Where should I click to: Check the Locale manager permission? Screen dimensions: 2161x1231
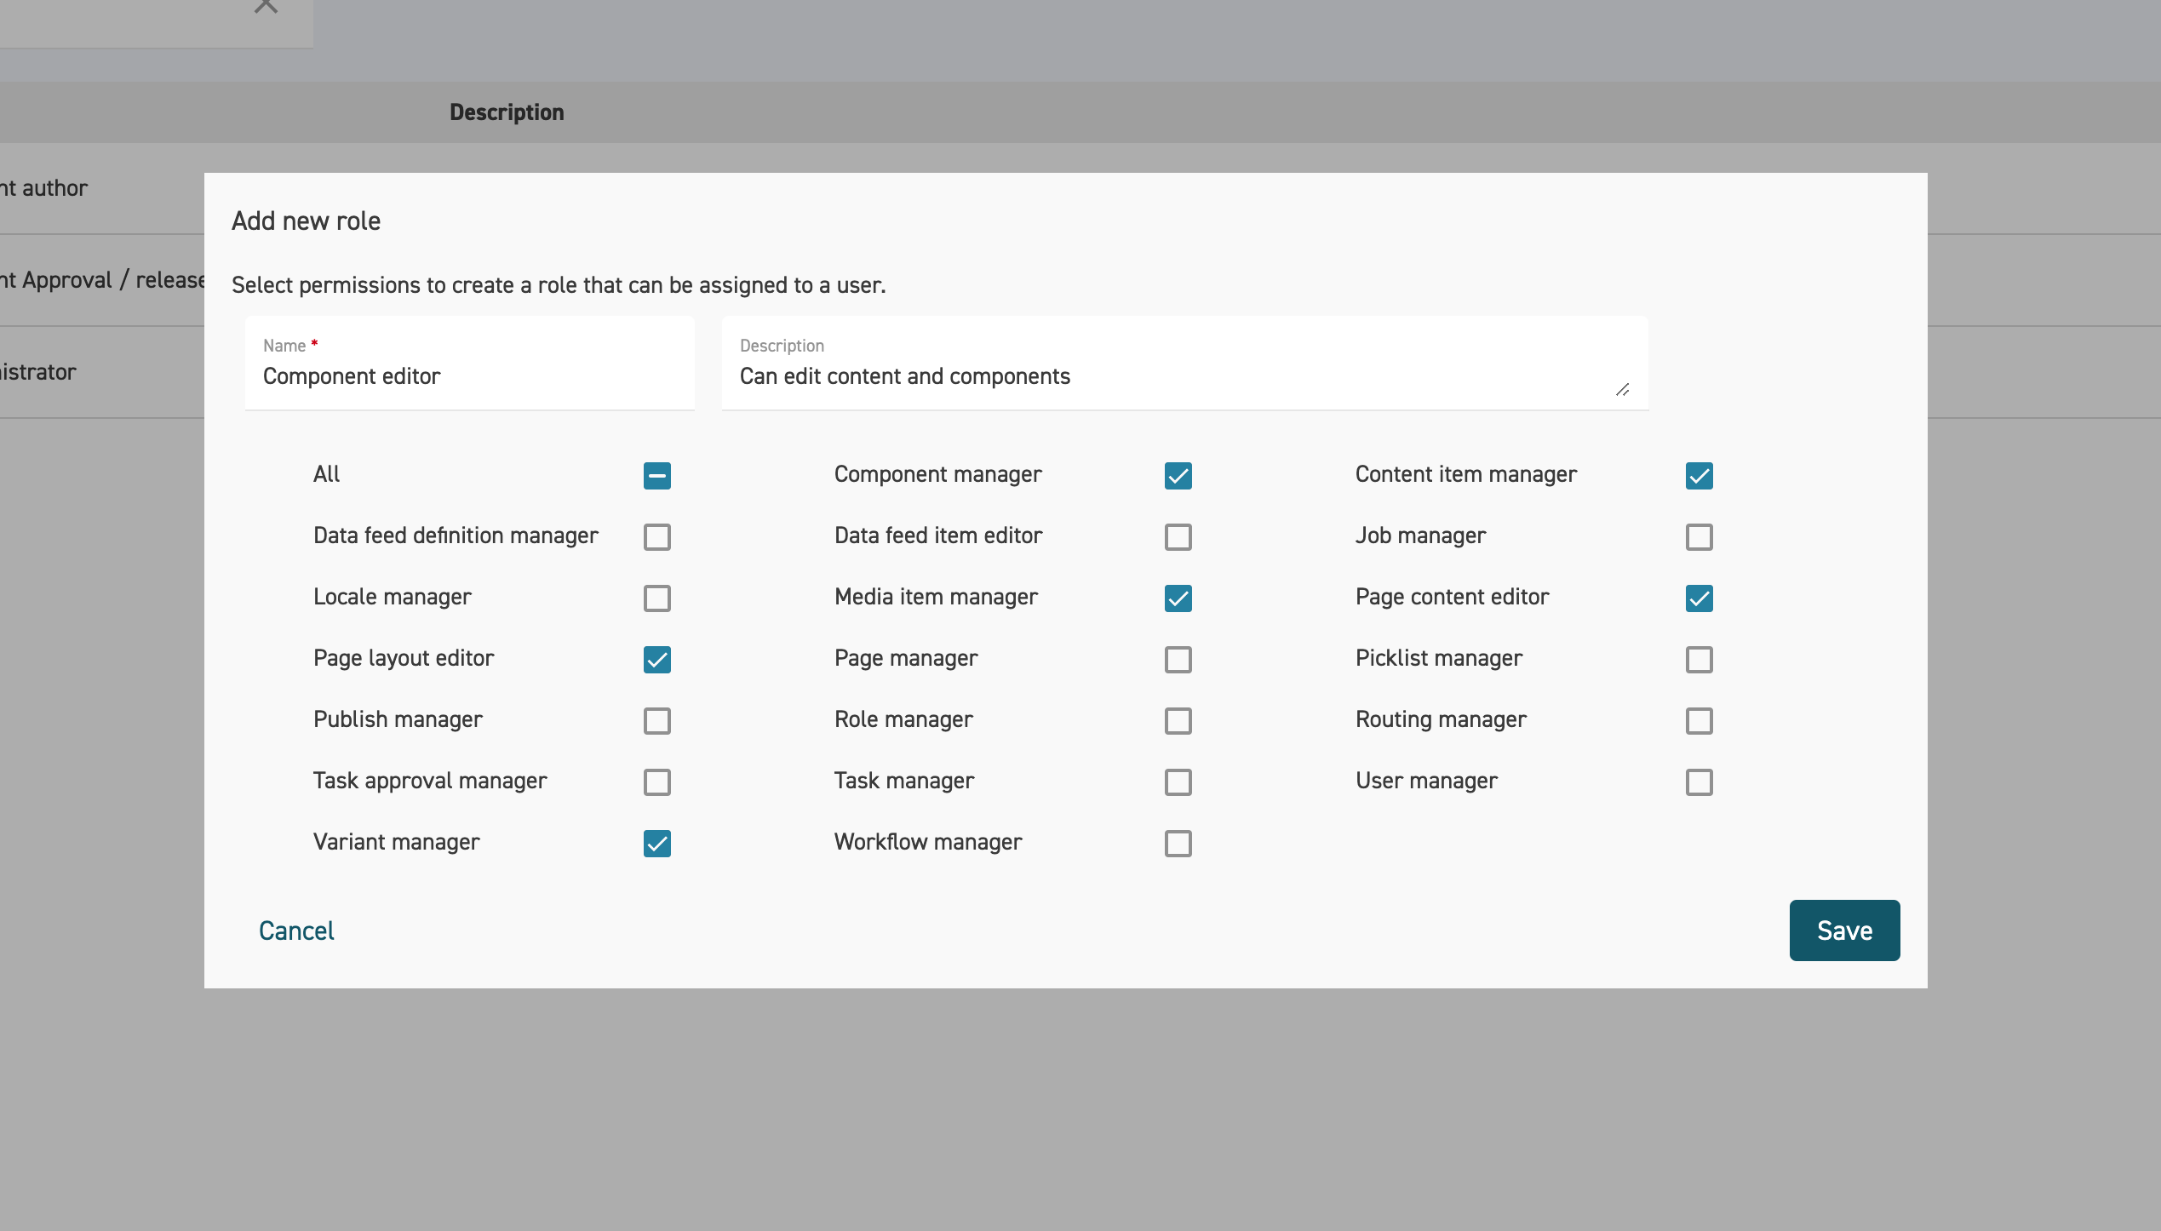(x=656, y=598)
